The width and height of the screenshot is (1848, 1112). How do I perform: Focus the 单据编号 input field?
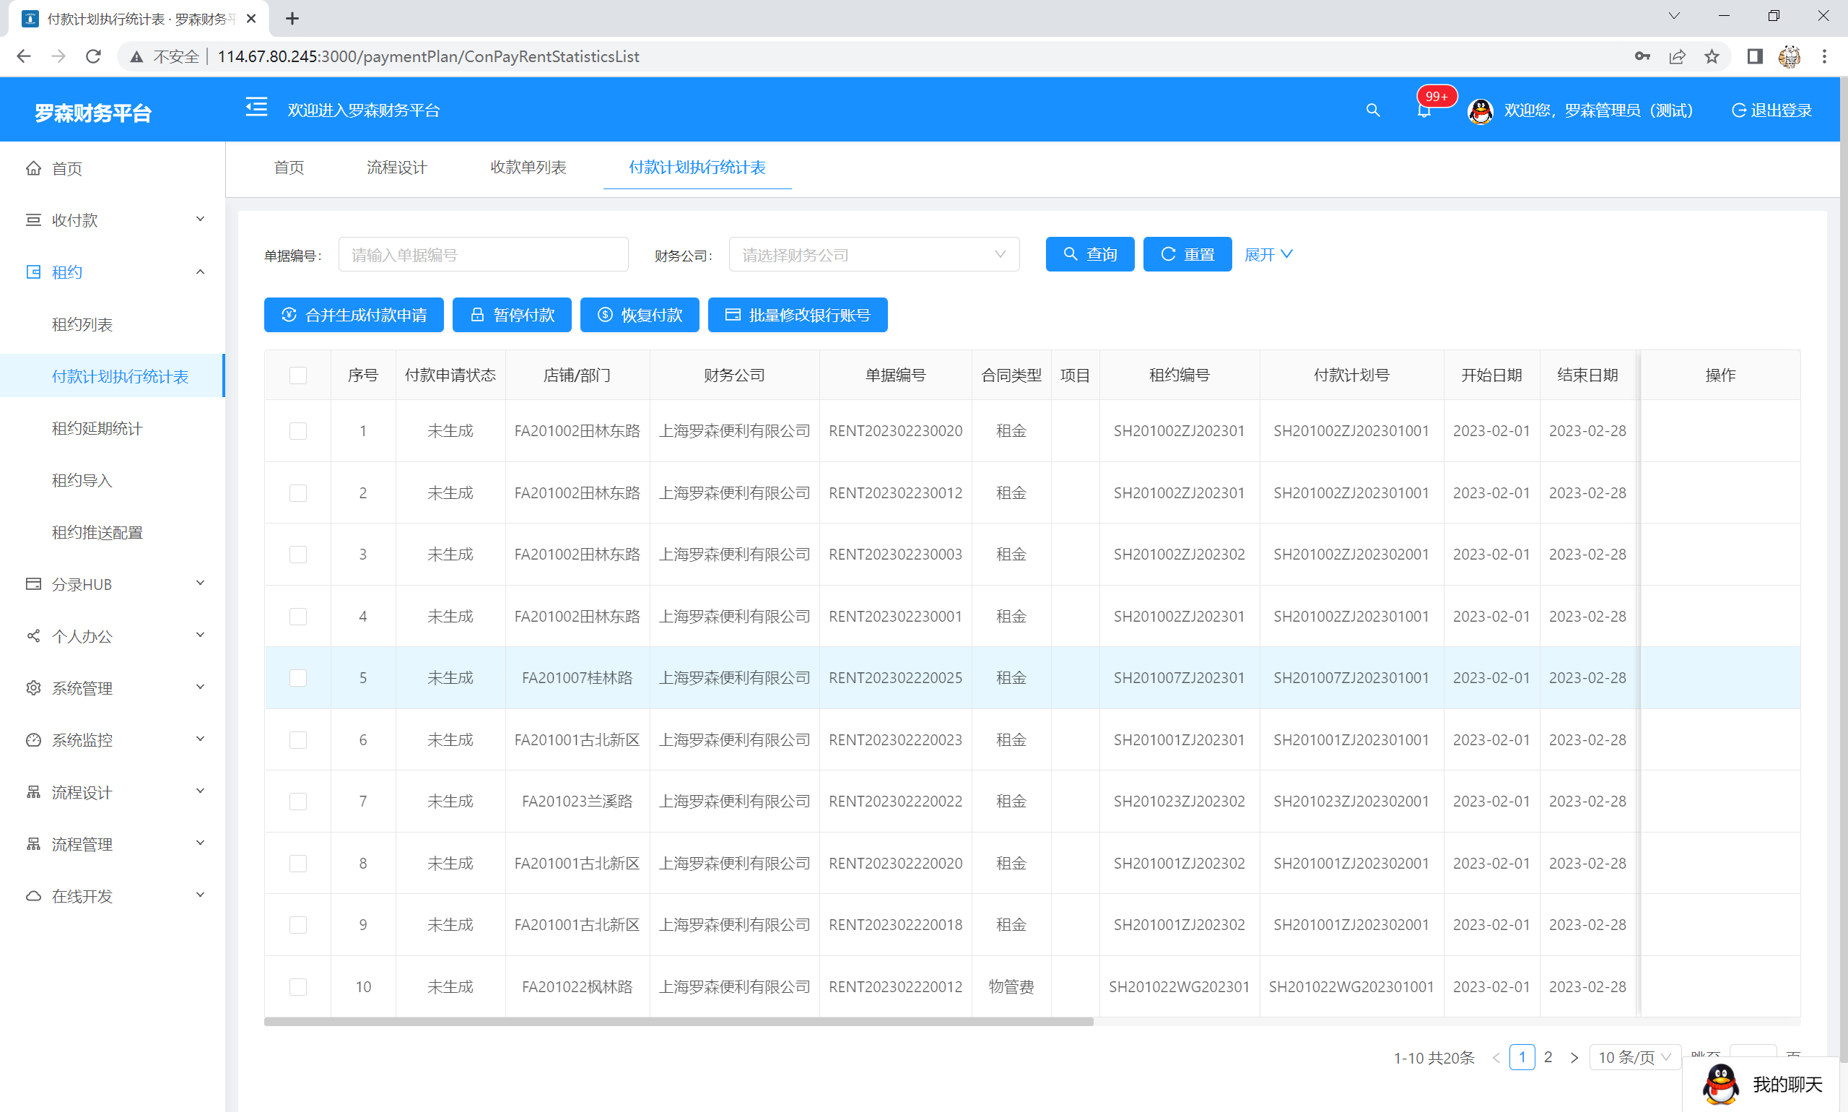click(x=483, y=255)
